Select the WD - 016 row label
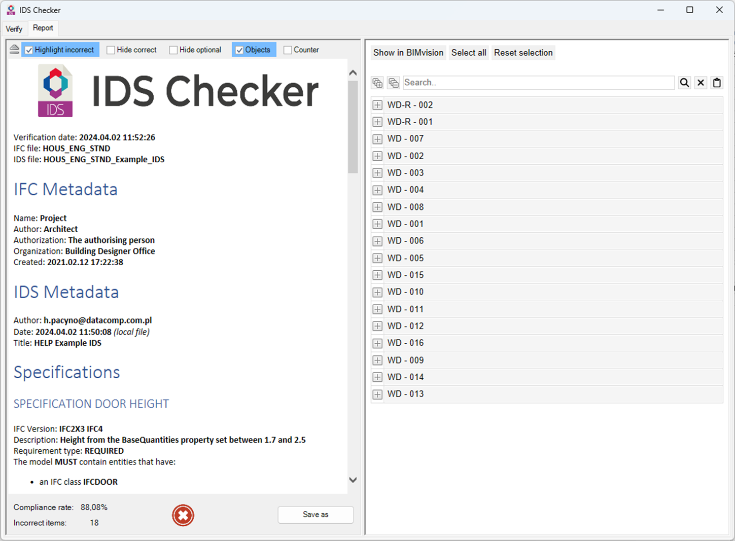735x541 pixels. 405,343
